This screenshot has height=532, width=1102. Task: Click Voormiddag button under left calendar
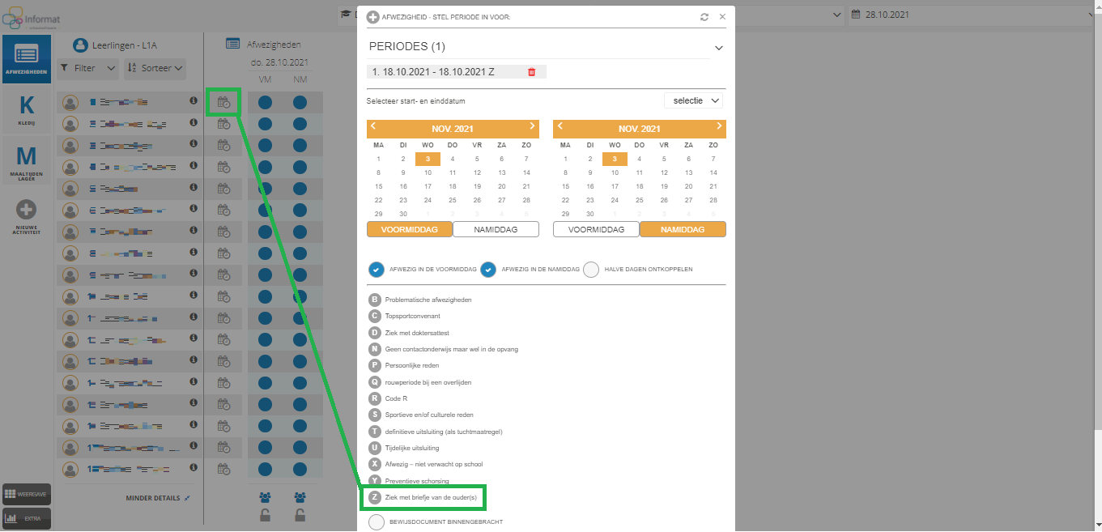(409, 230)
